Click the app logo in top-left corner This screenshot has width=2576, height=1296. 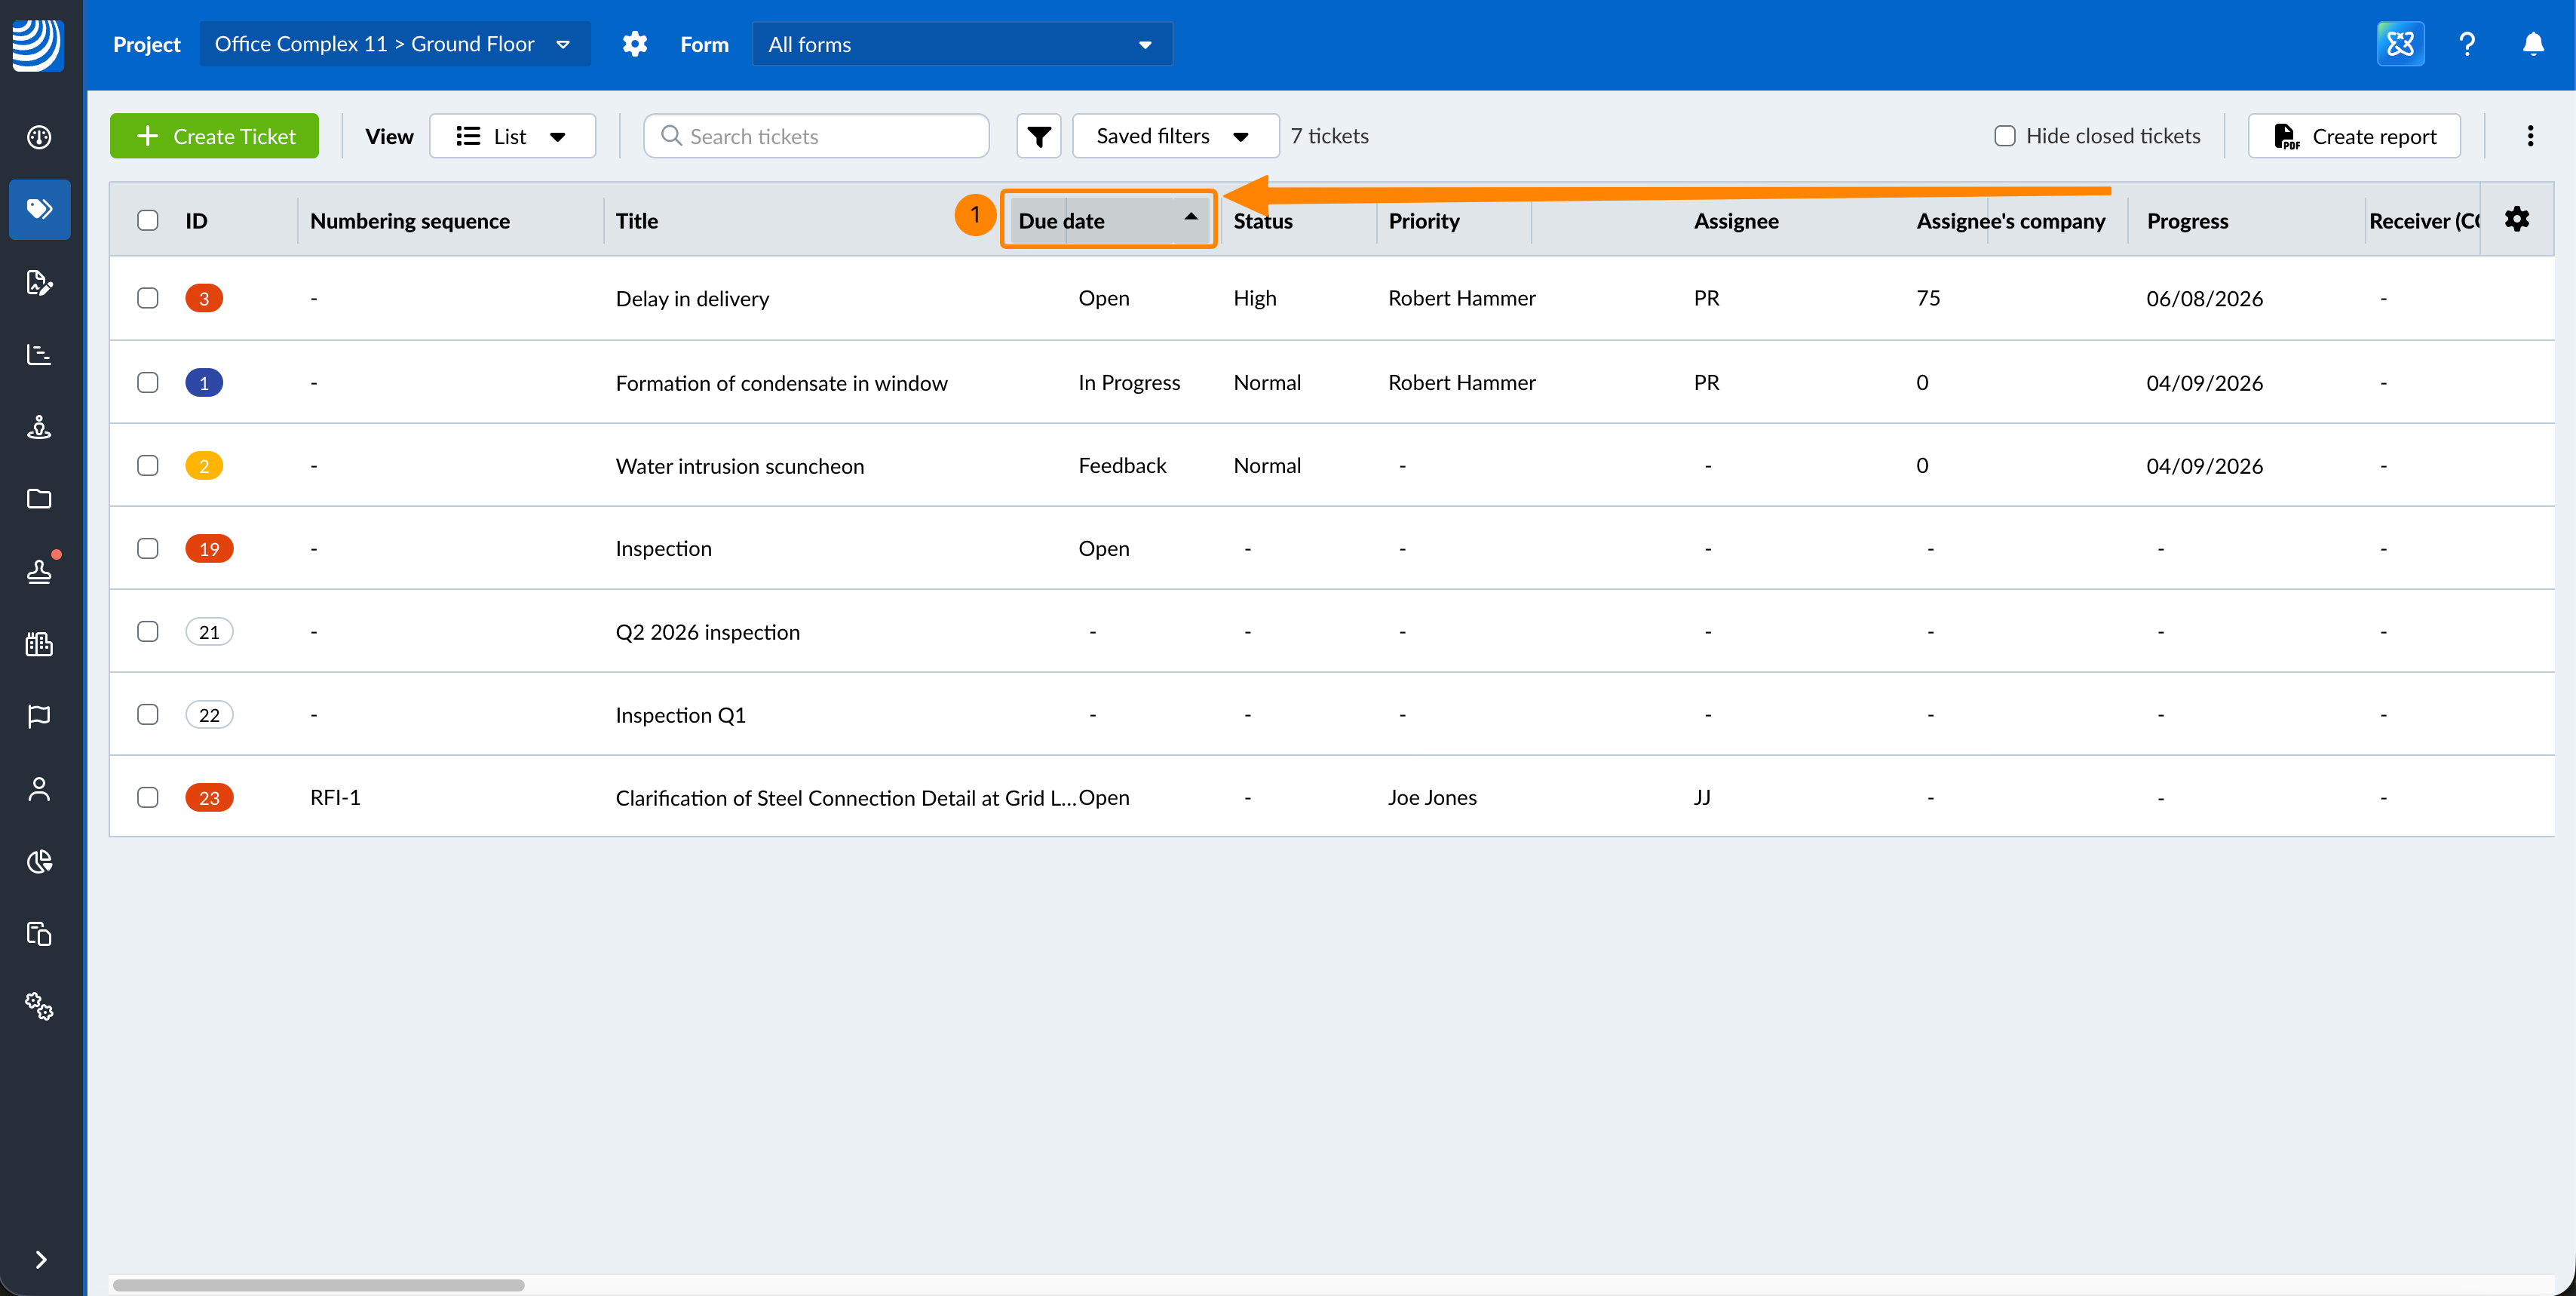coord(38,45)
